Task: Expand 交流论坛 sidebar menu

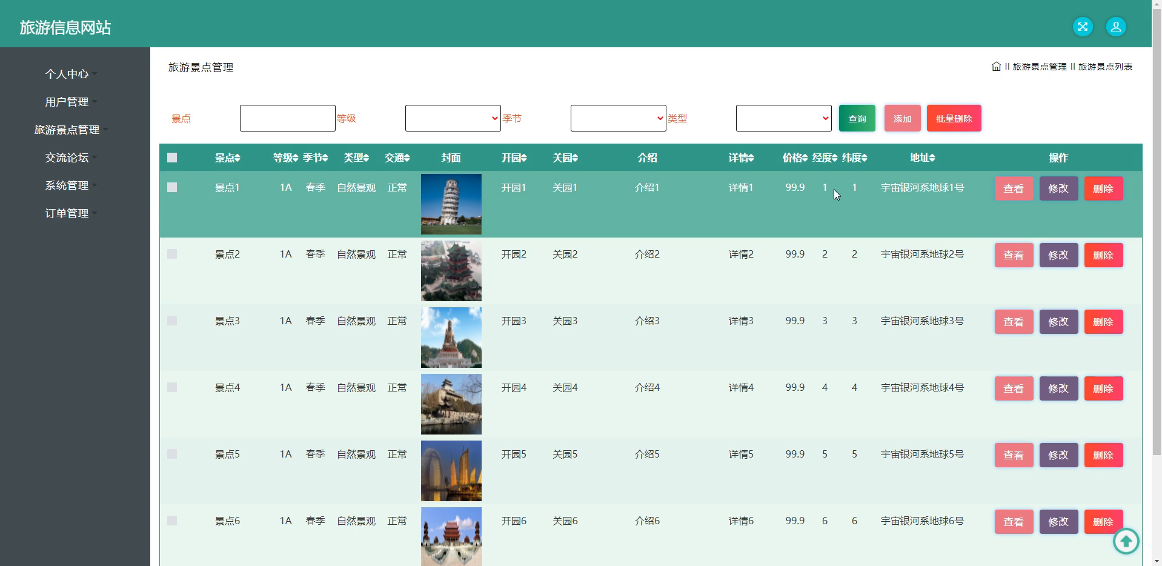Action: coord(70,158)
